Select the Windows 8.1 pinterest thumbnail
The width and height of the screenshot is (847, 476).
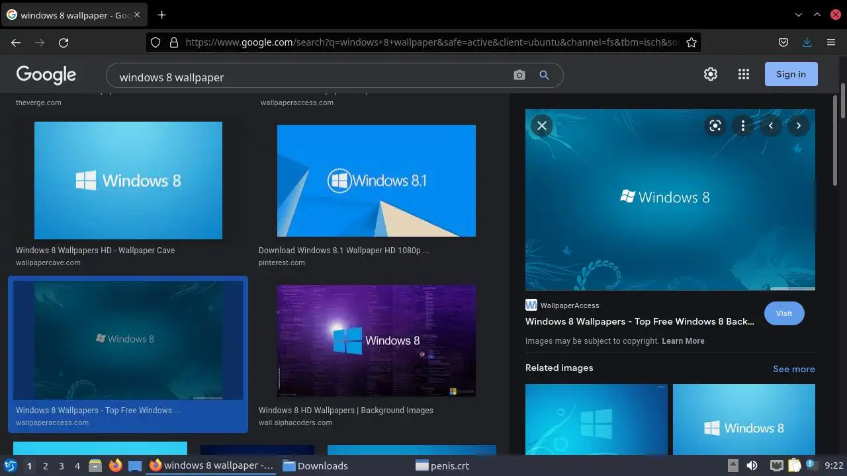coord(377,180)
